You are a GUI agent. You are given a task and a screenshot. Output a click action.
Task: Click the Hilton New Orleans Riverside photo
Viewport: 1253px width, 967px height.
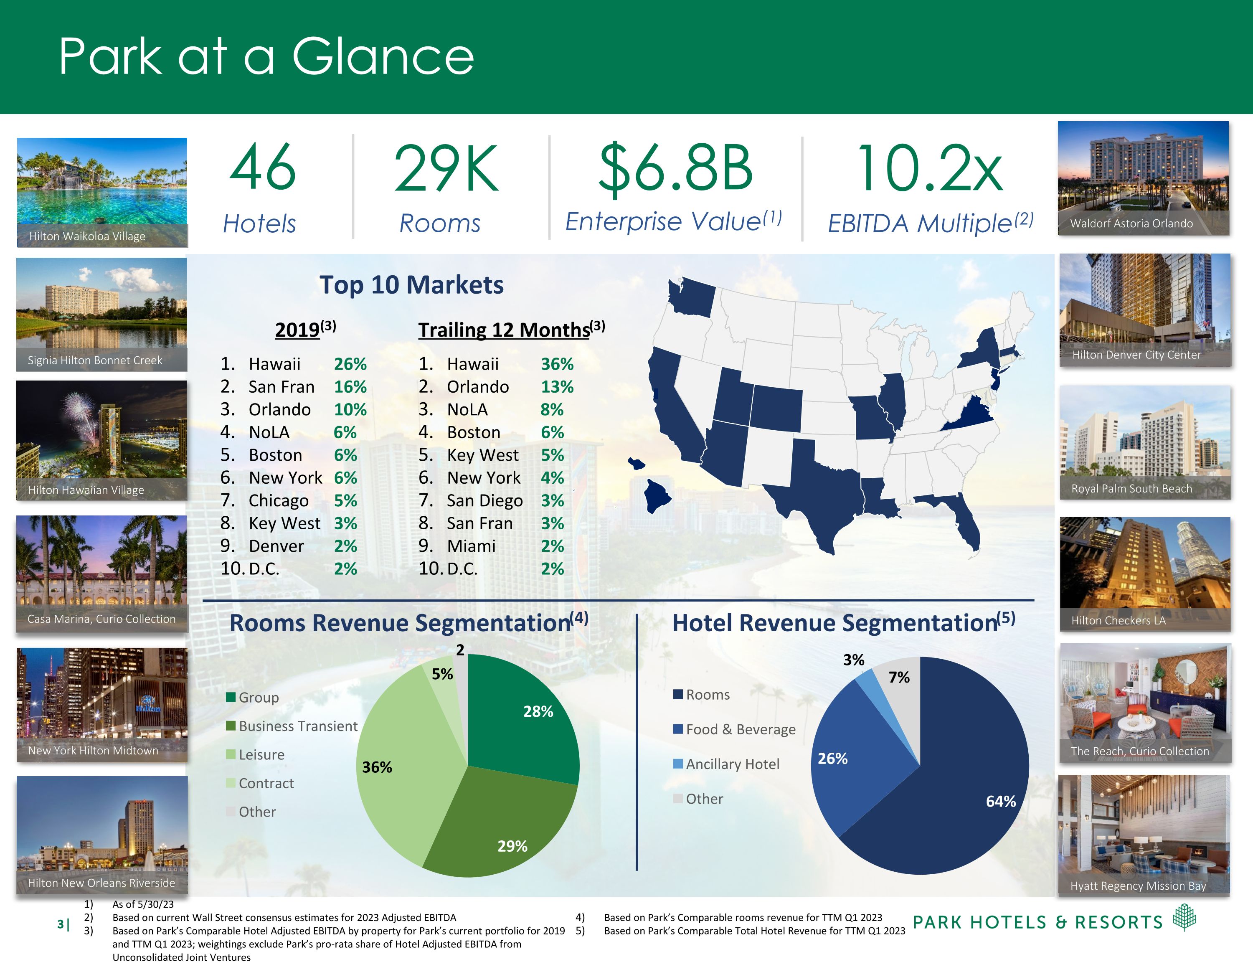[102, 835]
